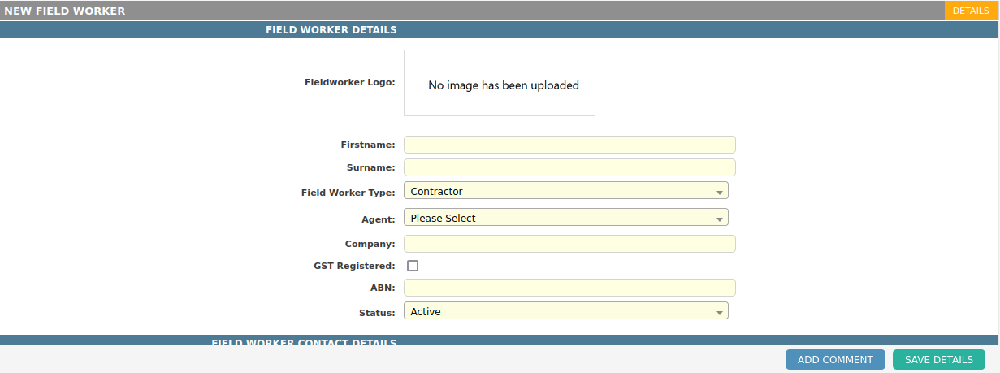Click the ABN text field

pyautogui.click(x=569, y=288)
